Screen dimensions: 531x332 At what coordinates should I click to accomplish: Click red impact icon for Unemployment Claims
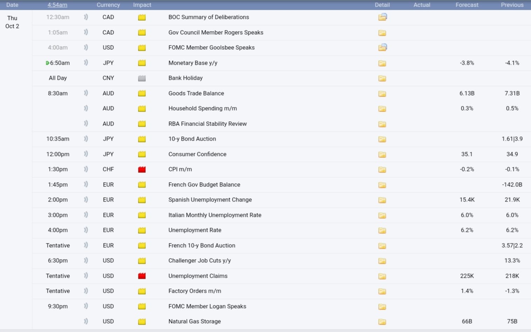click(142, 276)
